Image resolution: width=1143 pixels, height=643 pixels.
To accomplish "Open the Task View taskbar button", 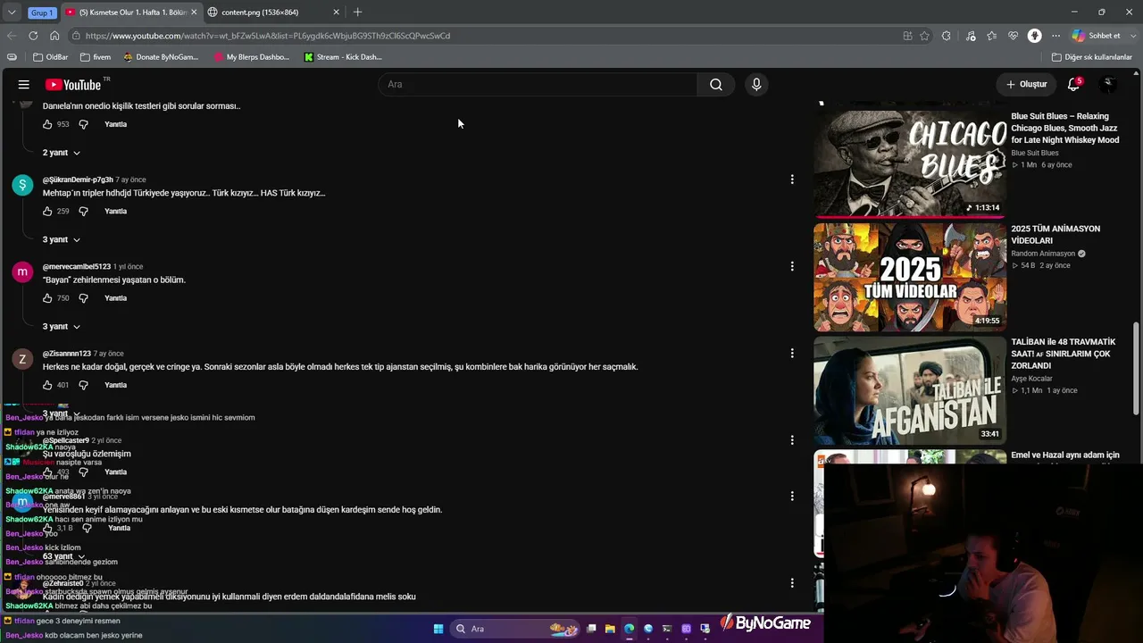I will pos(591,629).
